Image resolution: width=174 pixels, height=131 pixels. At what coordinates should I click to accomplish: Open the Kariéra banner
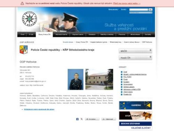click(x=135, y=105)
